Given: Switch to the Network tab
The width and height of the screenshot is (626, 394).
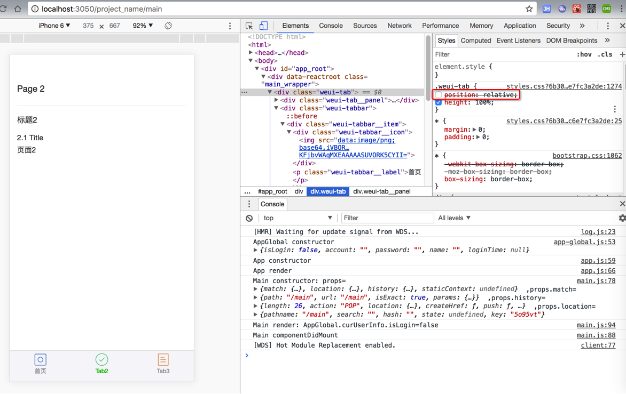Looking at the screenshot, I should [x=399, y=26].
